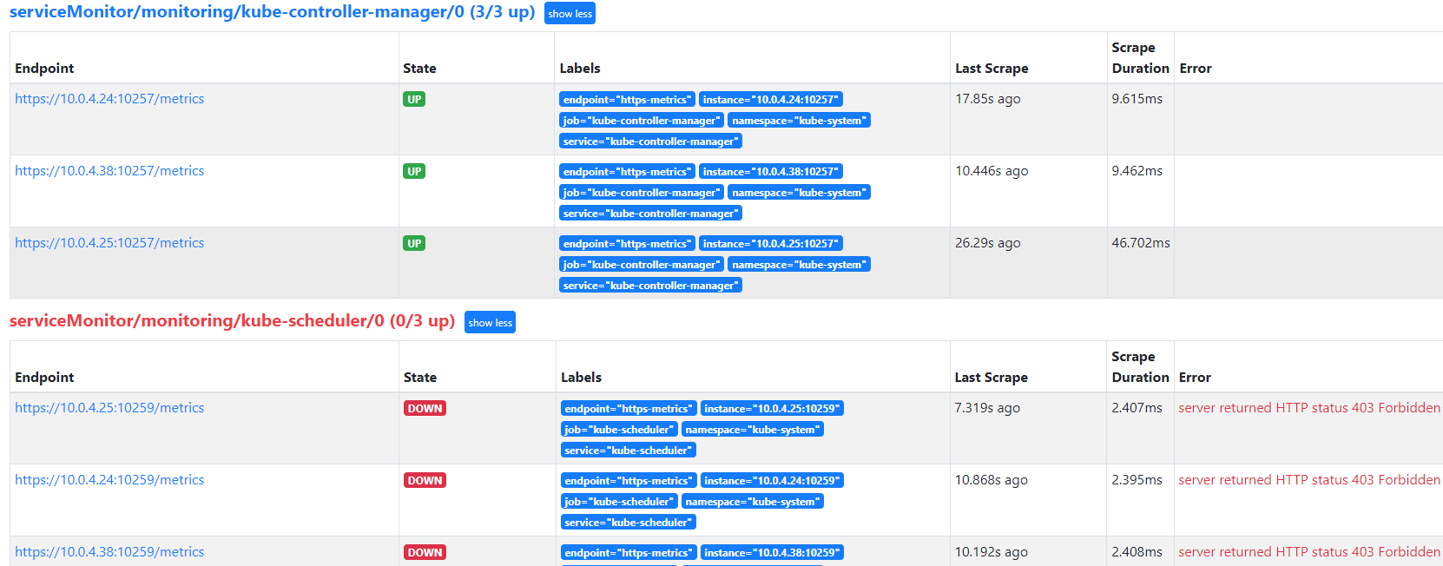The height and width of the screenshot is (566, 1443).
Task: Click namespace="kube-system" label in 10.0.4.38:10257 row
Action: coord(799,193)
